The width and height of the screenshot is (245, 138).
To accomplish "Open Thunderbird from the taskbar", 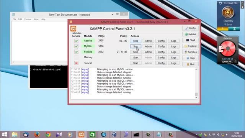I will [x=26, y=135].
